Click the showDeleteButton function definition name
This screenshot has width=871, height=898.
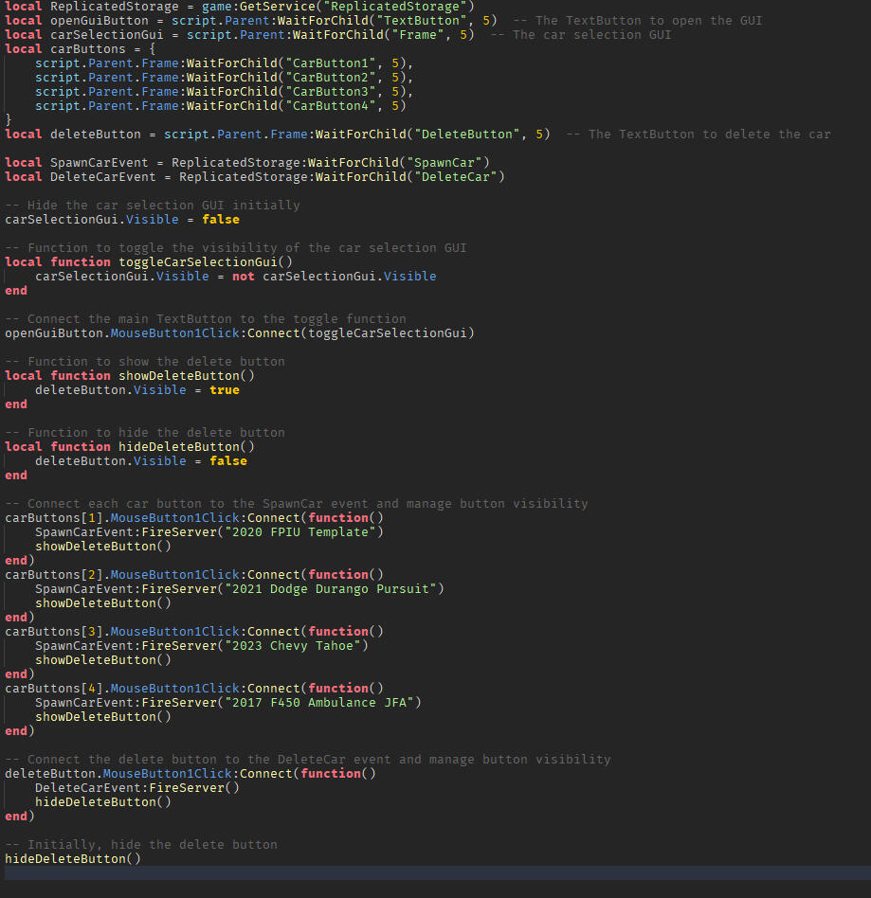pos(179,375)
